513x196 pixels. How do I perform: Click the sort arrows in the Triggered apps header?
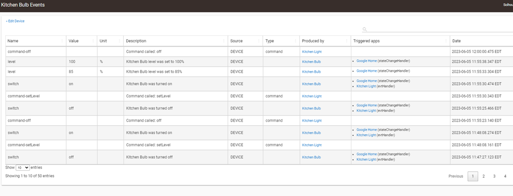point(446,41)
